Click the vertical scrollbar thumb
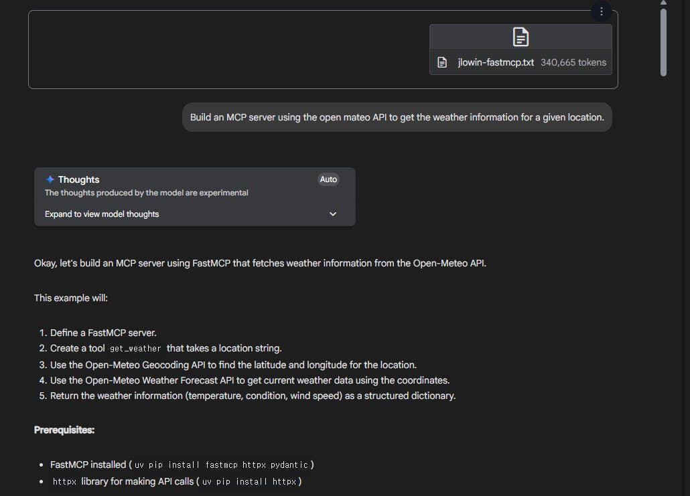This screenshot has height=496, width=690. [x=663, y=40]
